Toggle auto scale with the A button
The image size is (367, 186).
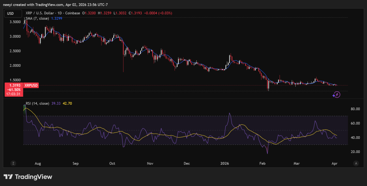click(x=356, y=163)
